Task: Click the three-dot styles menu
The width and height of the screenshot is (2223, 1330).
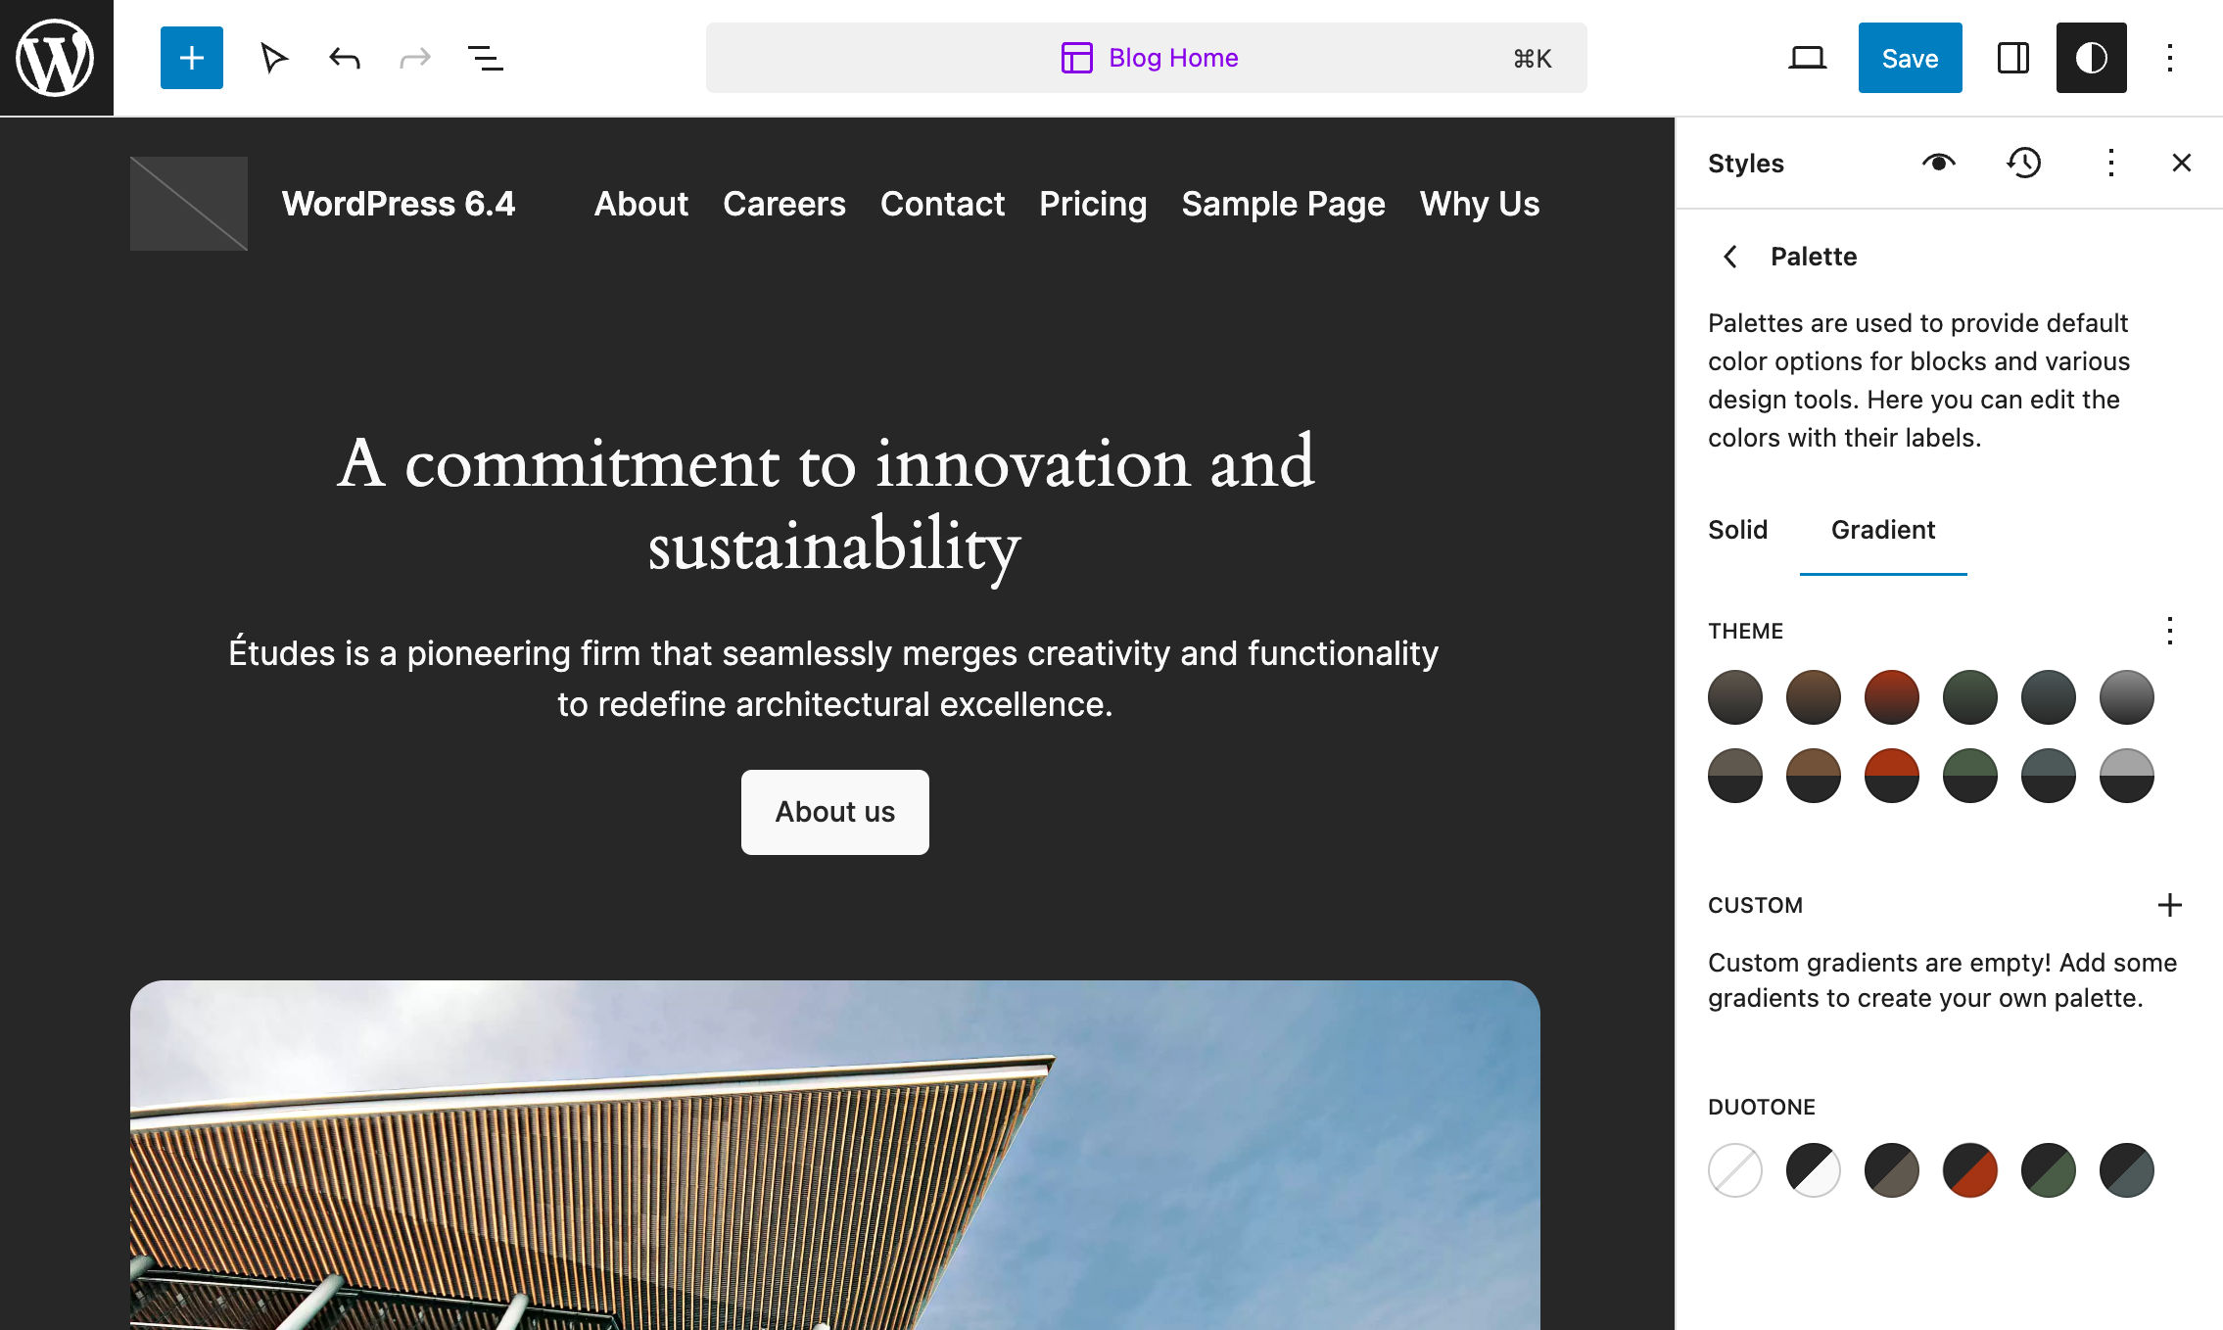Action: (x=2105, y=164)
